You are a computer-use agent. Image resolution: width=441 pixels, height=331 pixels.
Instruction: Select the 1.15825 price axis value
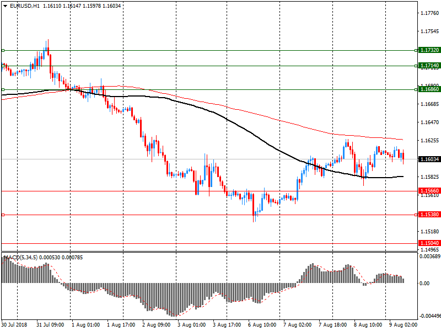coord(429,177)
